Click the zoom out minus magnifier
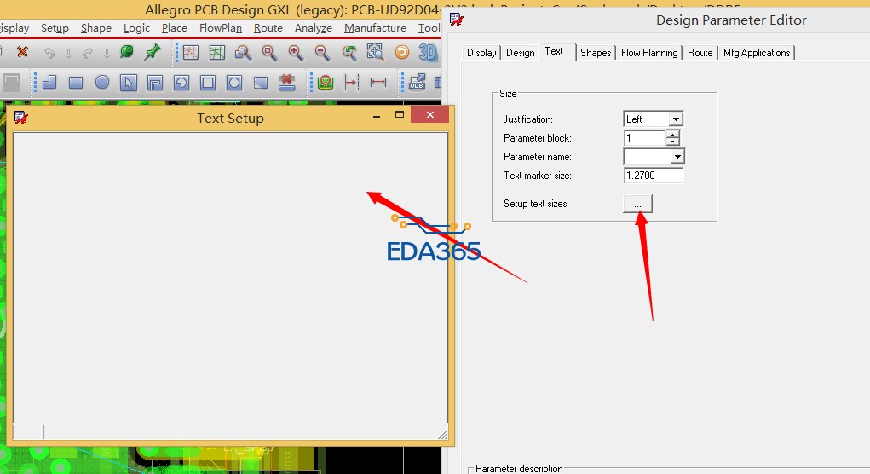Viewport: 870px width, 474px height. tap(322, 52)
